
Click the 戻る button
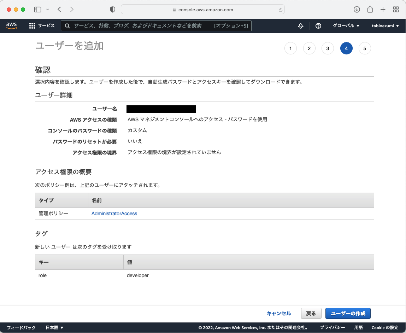[311, 313]
